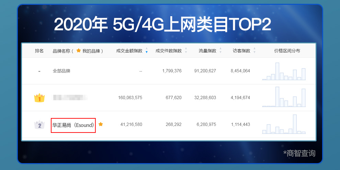
Task: Click the 成交金额指数 header label
Action: (x=129, y=51)
